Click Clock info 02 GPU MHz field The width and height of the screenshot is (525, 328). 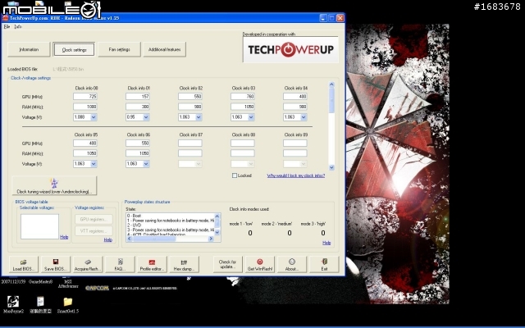(189, 97)
